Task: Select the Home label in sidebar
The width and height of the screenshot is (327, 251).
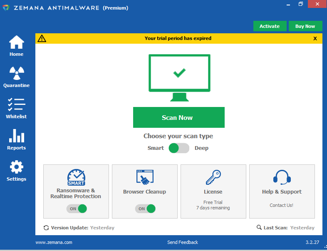Action: coord(17,54)
